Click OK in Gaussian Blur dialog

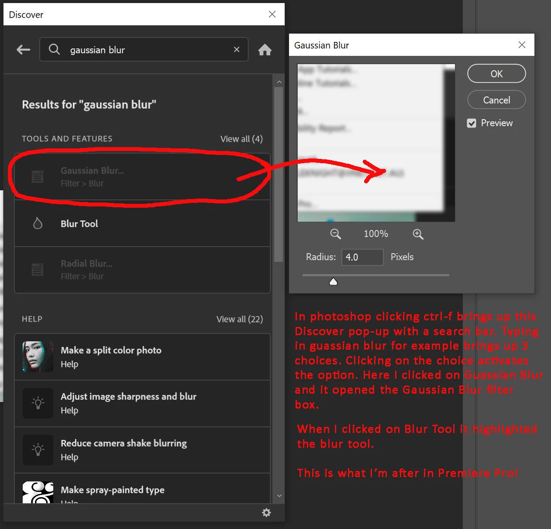pyautogui.click(x=496, y=74)
